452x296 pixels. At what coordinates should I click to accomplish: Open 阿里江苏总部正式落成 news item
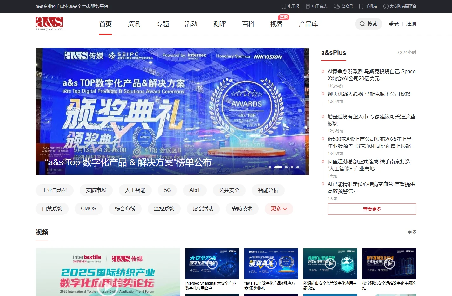coord(369,165)
